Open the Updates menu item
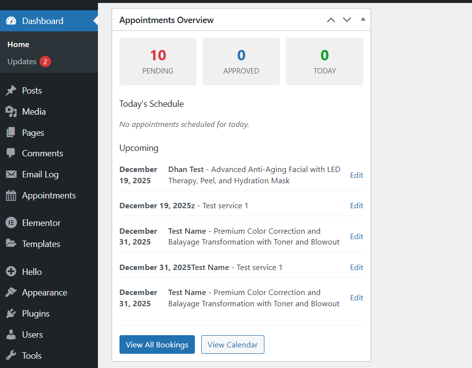 point(23,61)
